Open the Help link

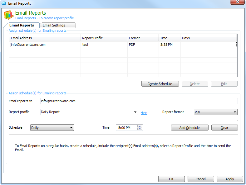[144, 113]
